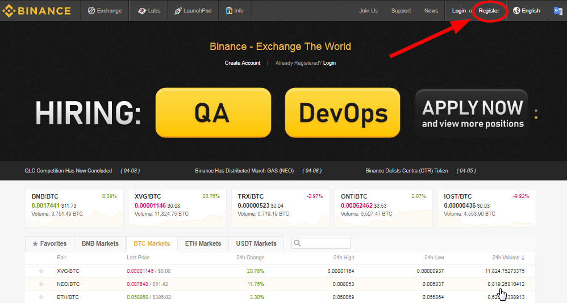Click the APPLY NOW button
Viewport: 567px width, 303px height.
click(x=472, y=113)
